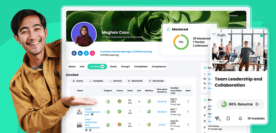Open More menu for the Sep 11, 2025 row
This screenshot has width=276, height=133.
coord(188,101)
